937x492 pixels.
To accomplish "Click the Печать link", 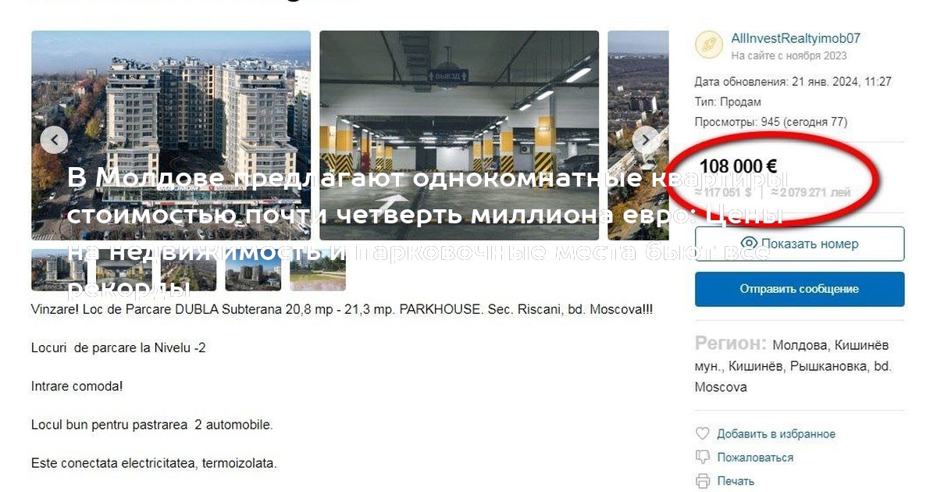I will point(736,480).
